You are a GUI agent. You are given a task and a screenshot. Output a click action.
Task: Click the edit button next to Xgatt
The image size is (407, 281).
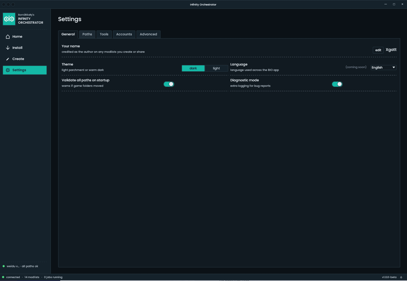click(378, 50)
